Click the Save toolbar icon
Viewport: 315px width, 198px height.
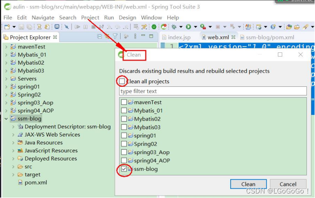[21, 27]
